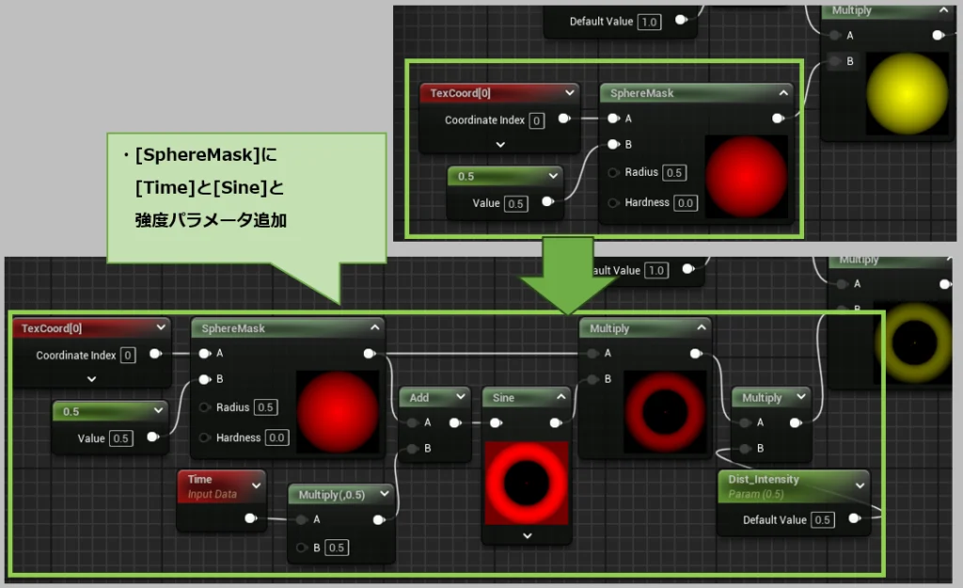
Task: Toggle the Multiply(,0.5) node header chevron
Action: click(384, 494)
